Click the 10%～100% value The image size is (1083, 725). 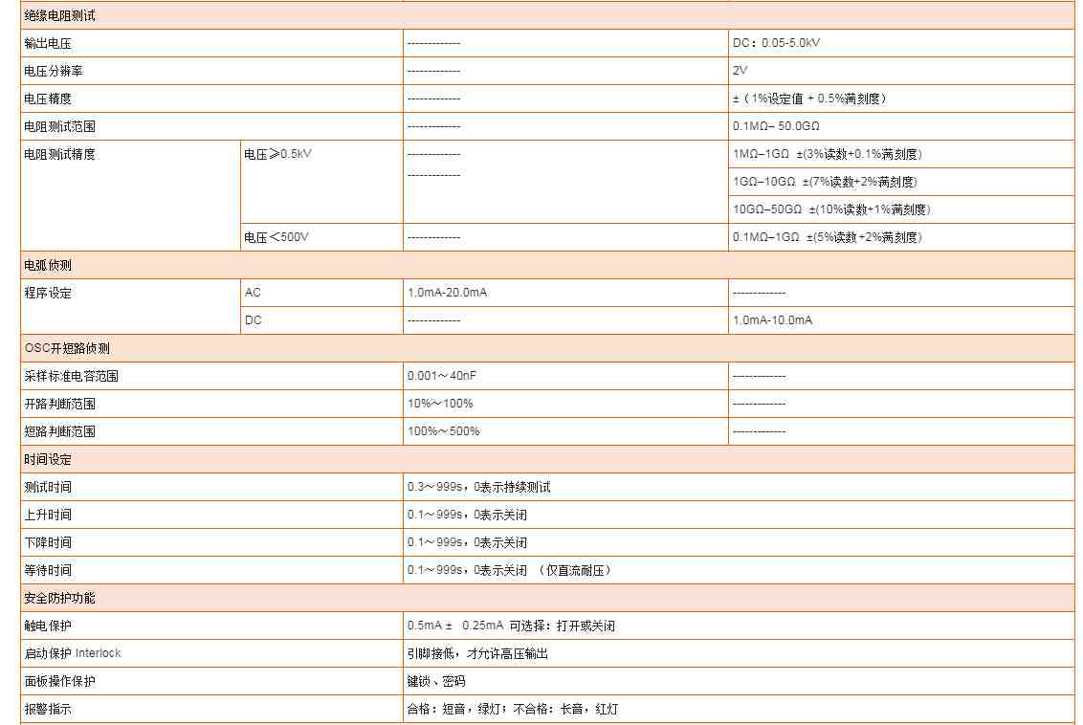(x=440, y=404)
